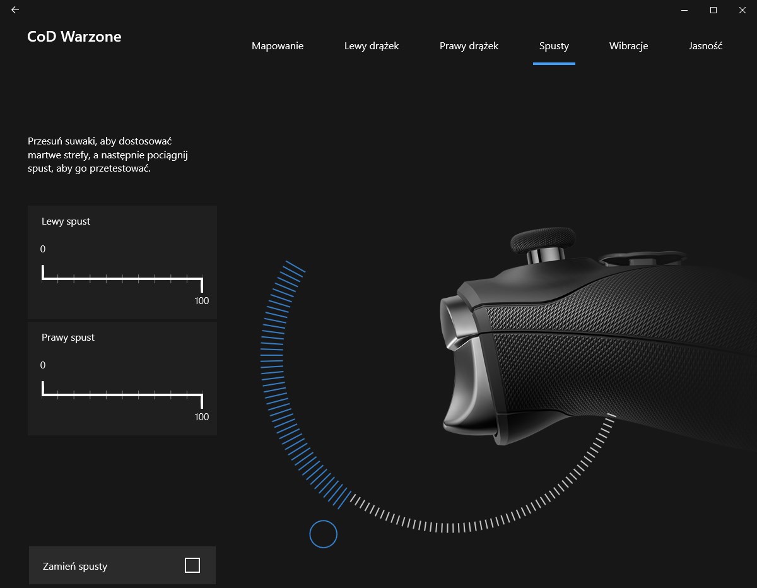
Task: Click the back arrow in the top-left corner
Action: [15, 10]
